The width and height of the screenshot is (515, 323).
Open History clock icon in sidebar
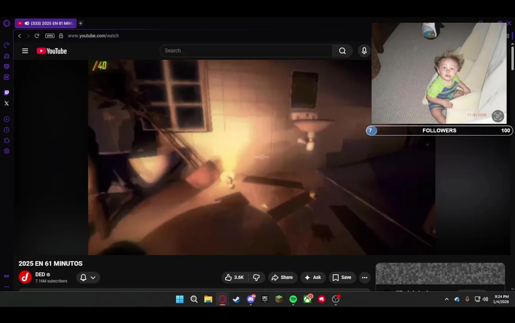tap(7, 130)
